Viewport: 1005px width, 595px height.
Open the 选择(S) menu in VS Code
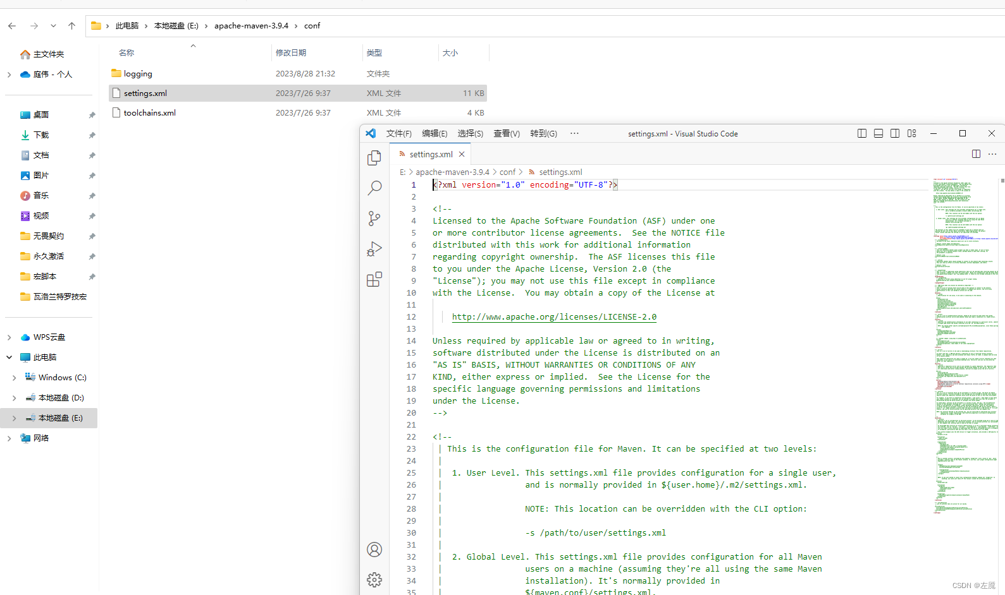[x=470, y=133]
